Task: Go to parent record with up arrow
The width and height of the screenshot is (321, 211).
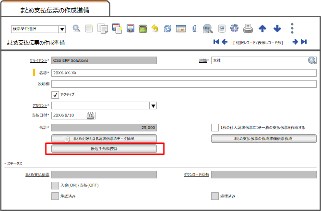Action: [262, 28]
